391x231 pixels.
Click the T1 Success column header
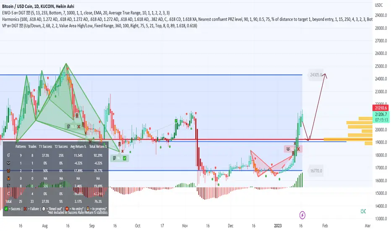tap(45, 147)
